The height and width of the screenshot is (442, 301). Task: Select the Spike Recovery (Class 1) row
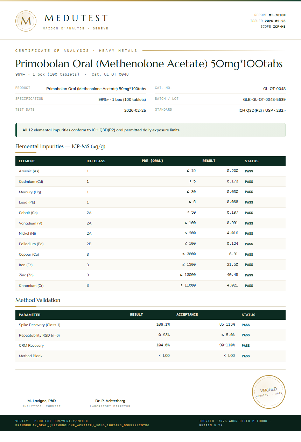coord(150,325)
